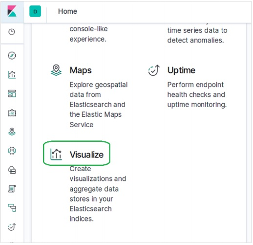The image size is (253, 245).
Task: Click the 'Create visualizations and aggregate data' description
Action: click(x=98, y=194)
